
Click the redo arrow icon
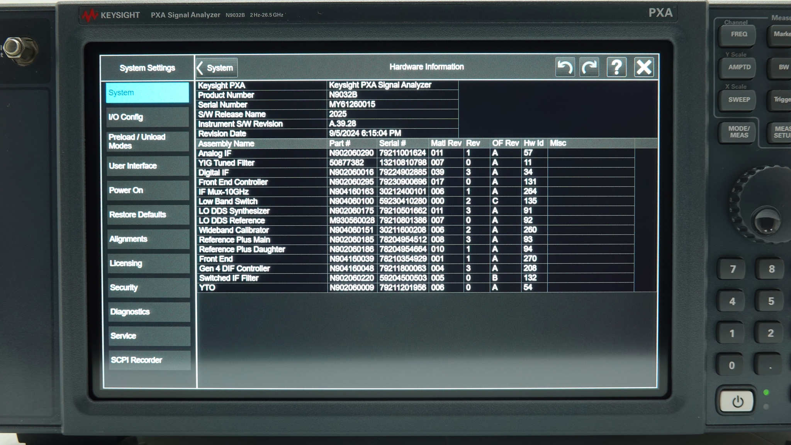coord(589,67)
